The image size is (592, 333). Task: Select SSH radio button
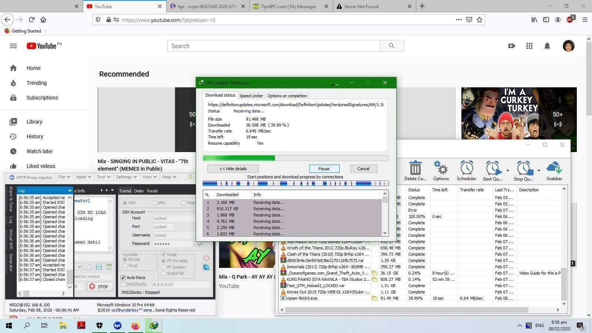point(125,203)
